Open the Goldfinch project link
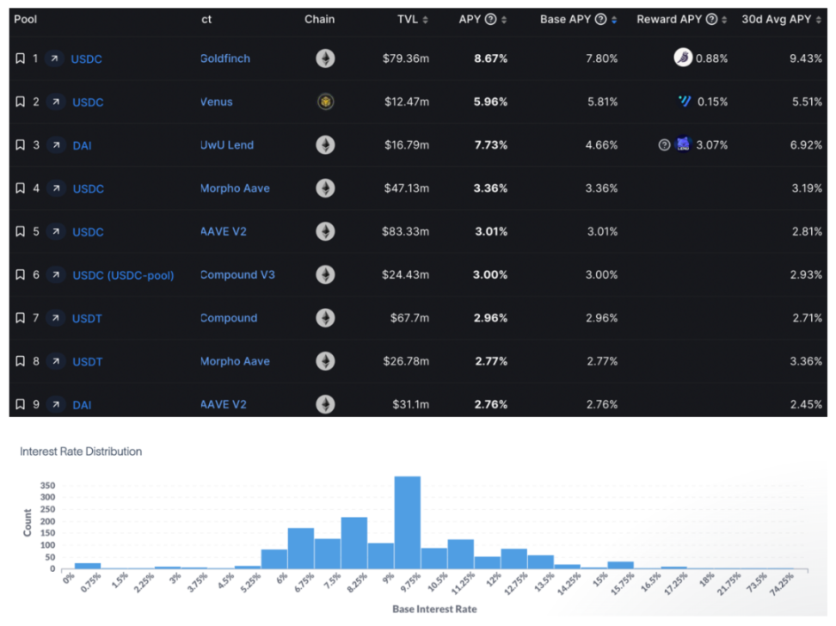Screen dimensions: 836x626 click(x=225, y=58)
